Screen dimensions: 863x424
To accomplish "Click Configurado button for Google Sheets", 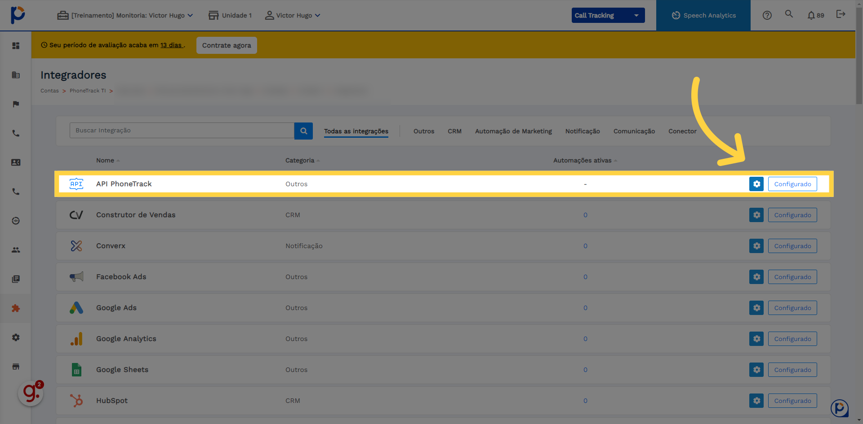I will (x=792, y=370).
